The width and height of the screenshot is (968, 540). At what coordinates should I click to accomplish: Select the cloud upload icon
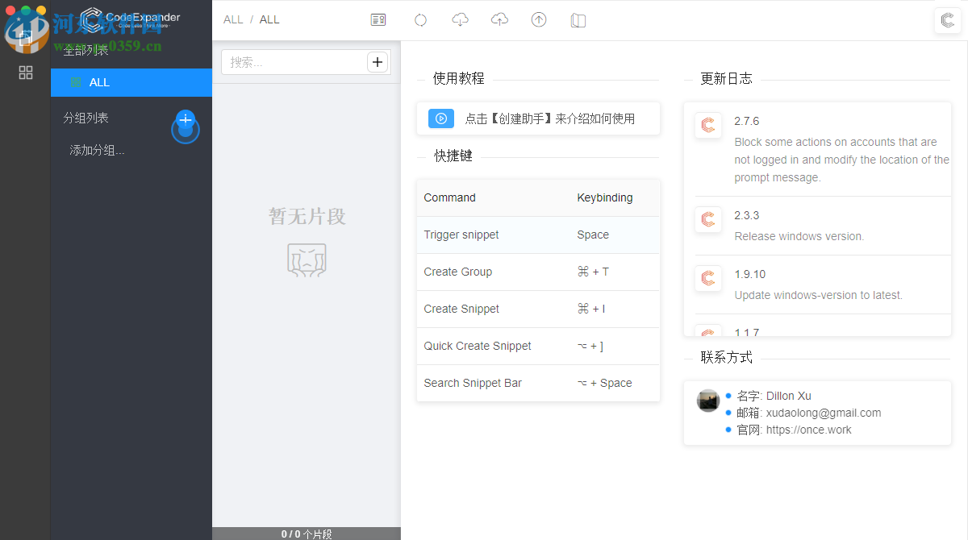499,19
